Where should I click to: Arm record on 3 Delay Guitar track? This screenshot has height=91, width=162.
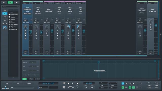click(57, 36)
